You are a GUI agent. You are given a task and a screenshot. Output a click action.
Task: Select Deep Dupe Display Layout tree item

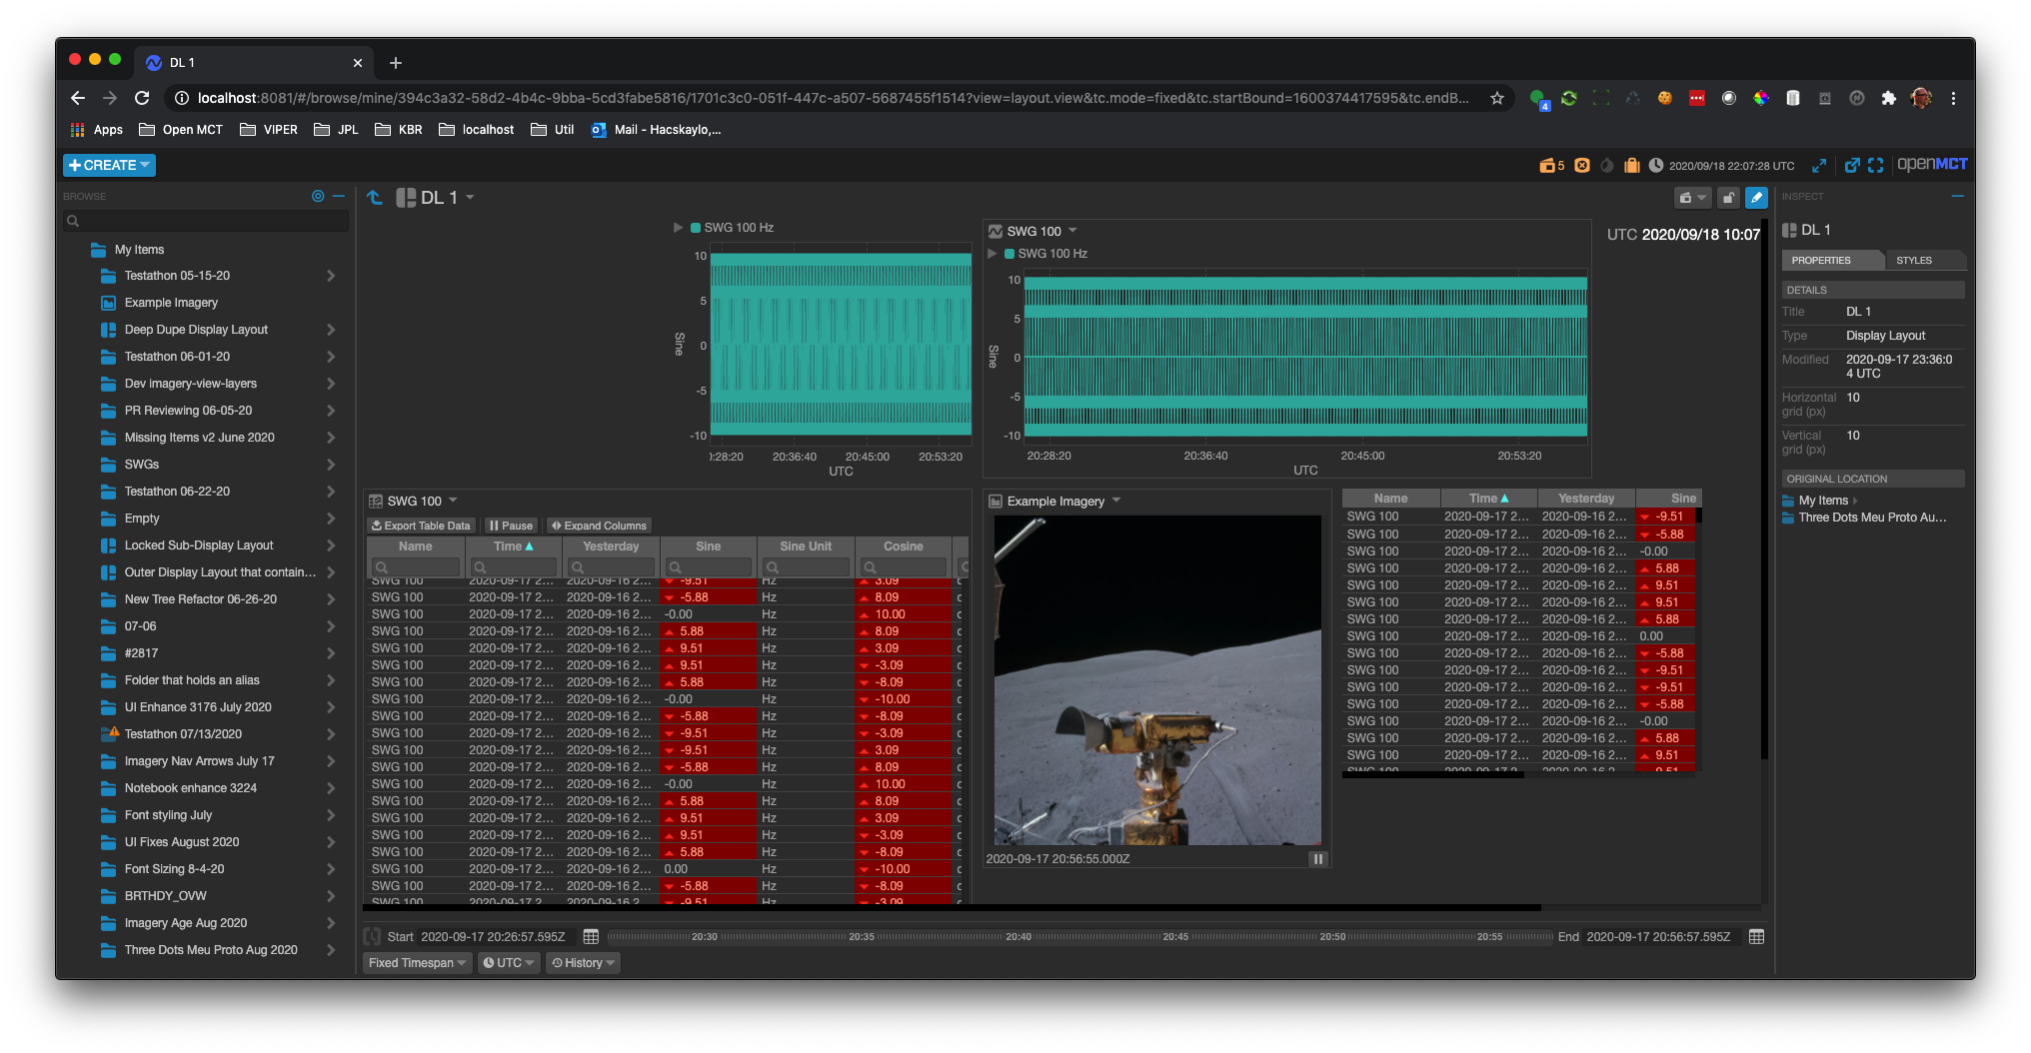(x=196, y=330)
